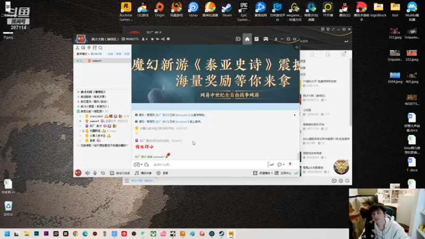Open the app center grid button
The height and width of the screenshot is (239, 425).
pyautogui.click(x=283, y=173)
